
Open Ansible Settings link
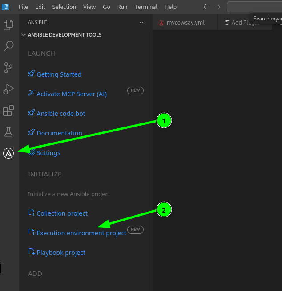point(48,153)
